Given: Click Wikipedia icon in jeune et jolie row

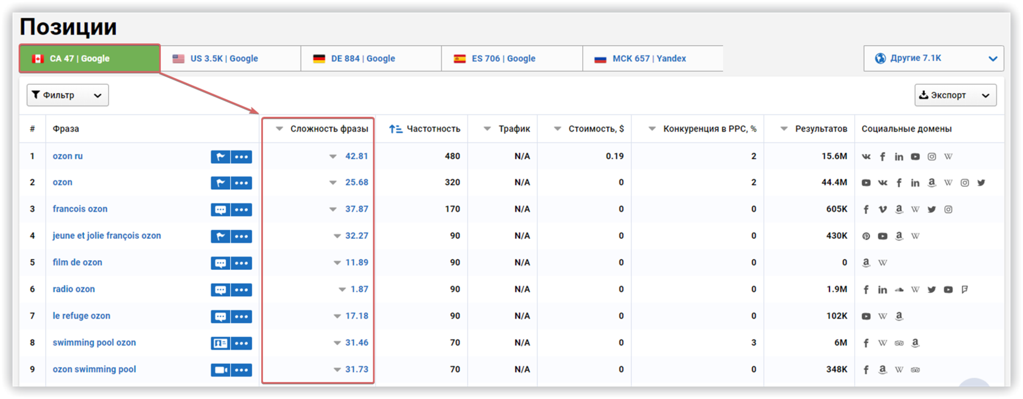Looking at the screenshot, I should tap(915, 236).
